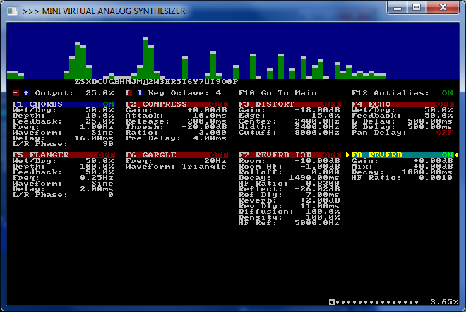
Task: Click the square indicator in the bottom status row
Action: tap(331, 301)
